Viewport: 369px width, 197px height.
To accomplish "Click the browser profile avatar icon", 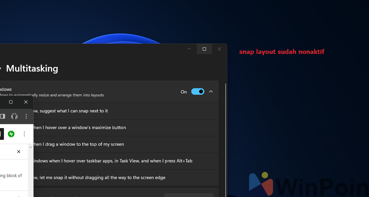I will [14, 116].
